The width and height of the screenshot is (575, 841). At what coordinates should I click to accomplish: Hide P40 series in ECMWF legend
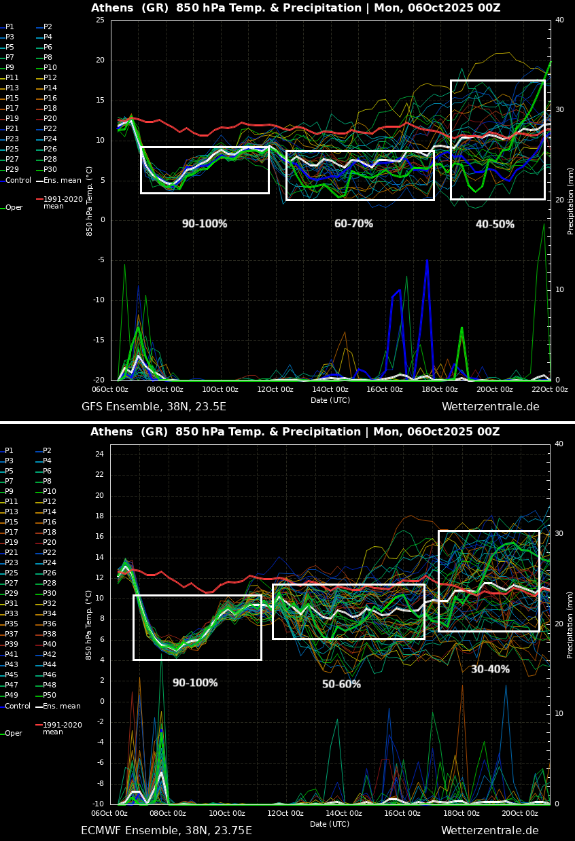pos(50,644)
